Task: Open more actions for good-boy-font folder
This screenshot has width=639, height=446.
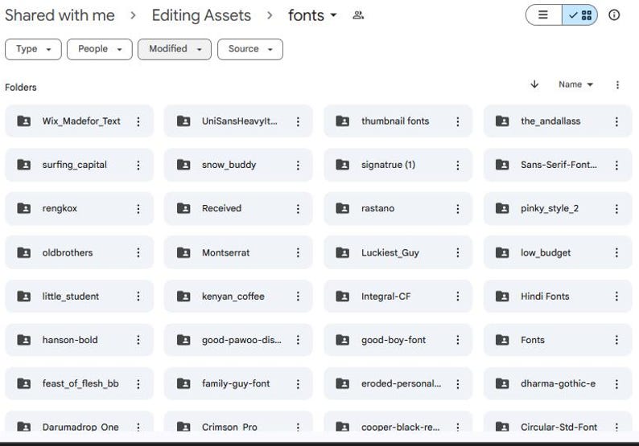Action: (x=458, y=340)
